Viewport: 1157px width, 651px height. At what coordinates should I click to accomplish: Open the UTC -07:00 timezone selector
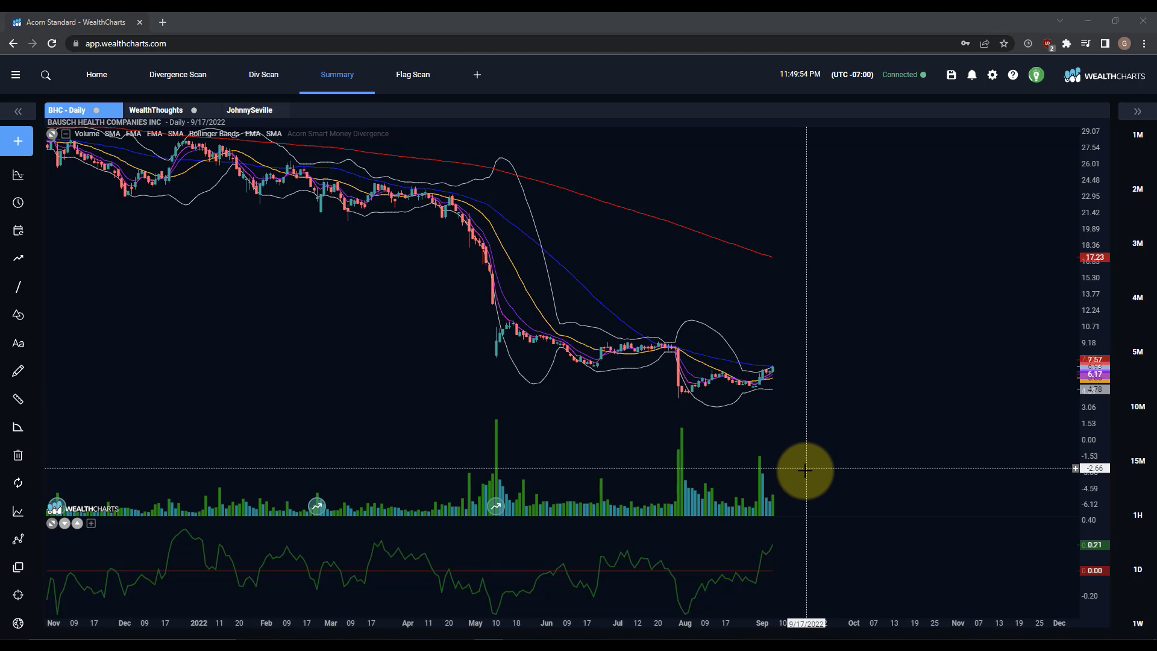point(852,75)
